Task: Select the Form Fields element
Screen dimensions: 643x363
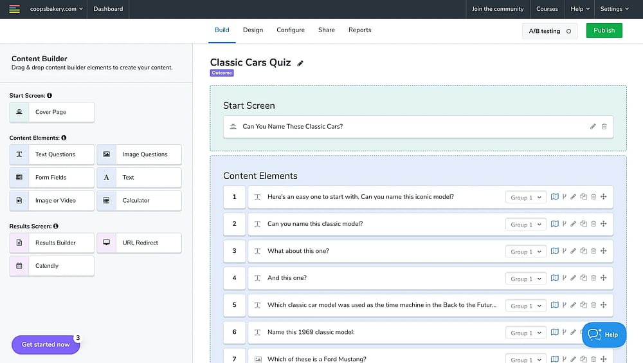Action: [x=52, y=178]
